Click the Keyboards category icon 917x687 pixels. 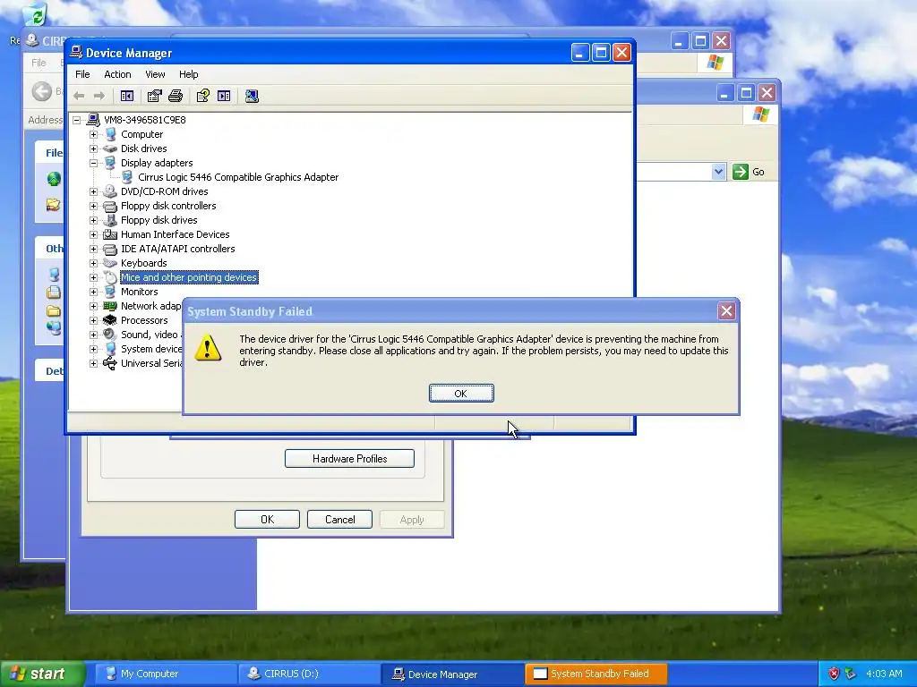(x=110, y=263)
